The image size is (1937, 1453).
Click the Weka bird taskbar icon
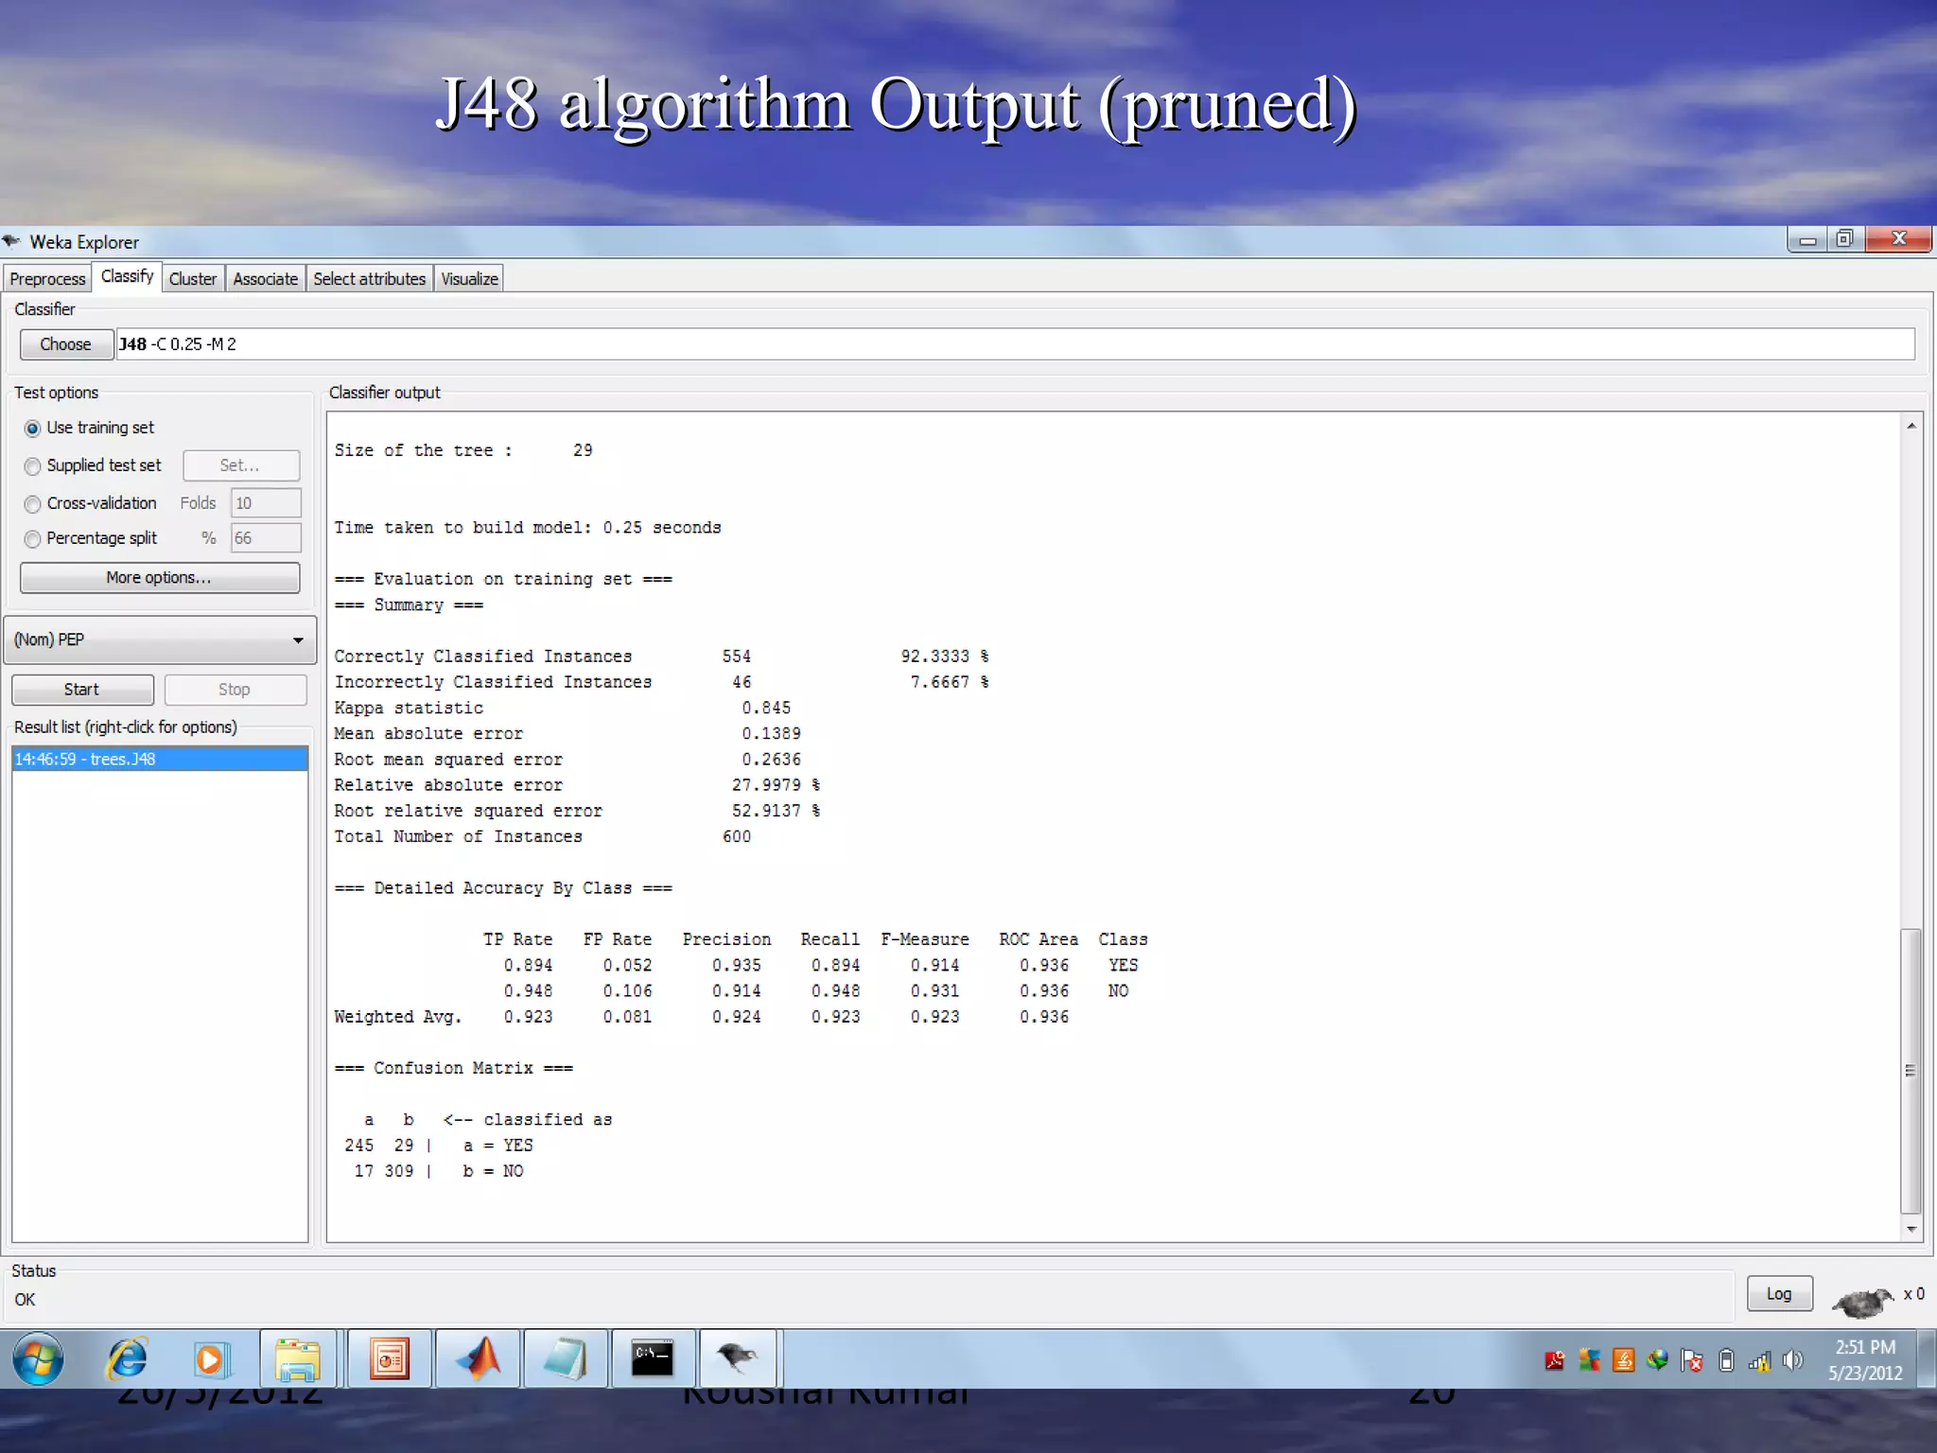tap(738, 1359)
